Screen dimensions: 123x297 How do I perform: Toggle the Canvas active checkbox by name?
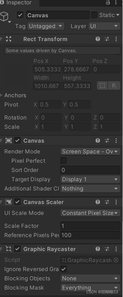click(20, 15)
